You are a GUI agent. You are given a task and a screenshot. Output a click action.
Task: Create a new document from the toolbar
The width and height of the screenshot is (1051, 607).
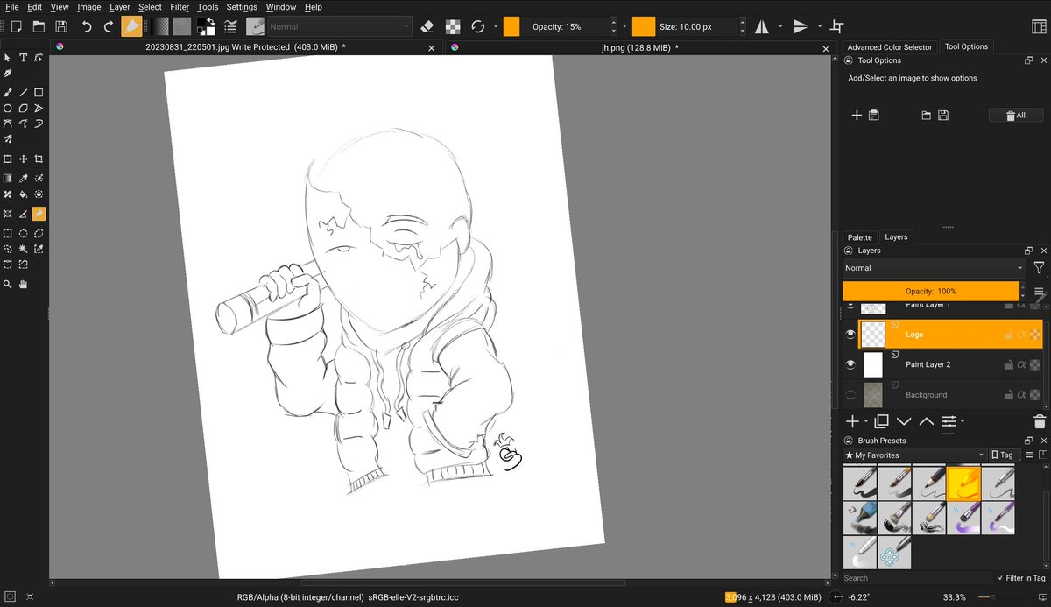click(17, 27)
